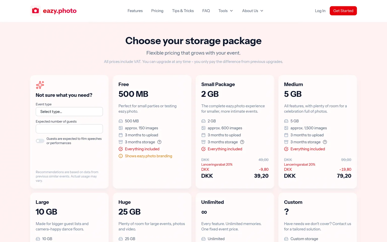Click the drive icon next to Custom storage
387x242 pixels.
click(286, 239)
